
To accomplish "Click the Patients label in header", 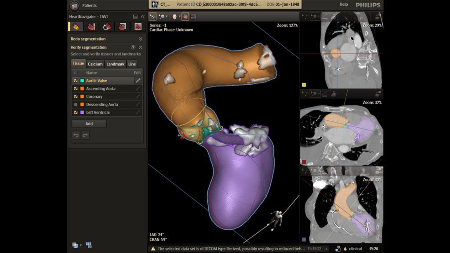I will 89,5.
